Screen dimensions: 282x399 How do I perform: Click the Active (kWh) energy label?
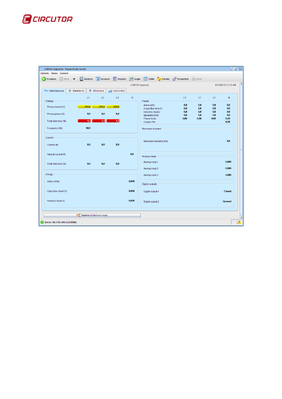[53, 181]
